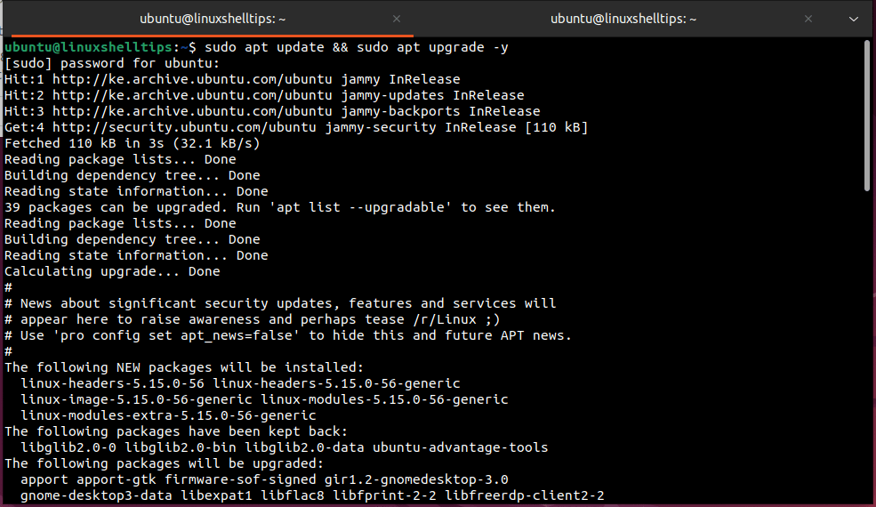
Task: Click the libglib2.0-0 package name
Action: (x=68, y=447)
